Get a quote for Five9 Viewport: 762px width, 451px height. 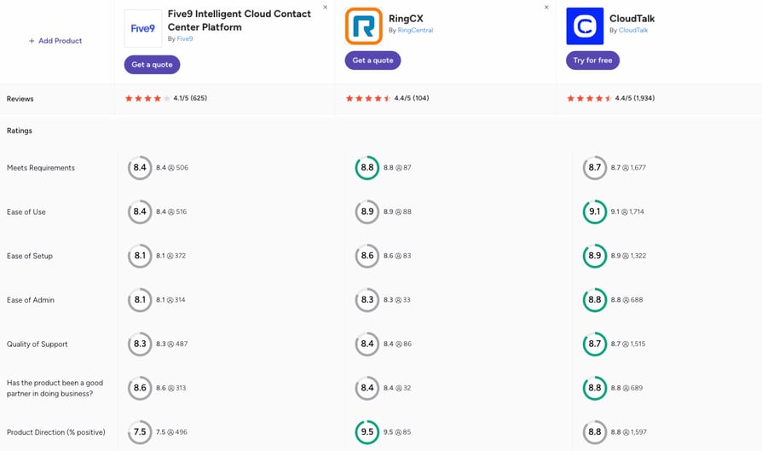click(x=152, y=65)
